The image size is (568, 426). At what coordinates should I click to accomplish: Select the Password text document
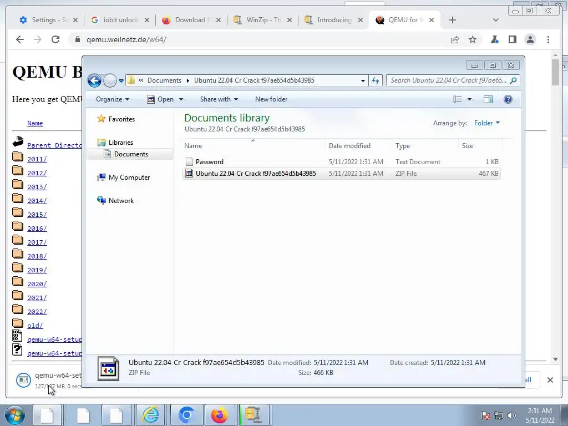click(x=341, y=162)
